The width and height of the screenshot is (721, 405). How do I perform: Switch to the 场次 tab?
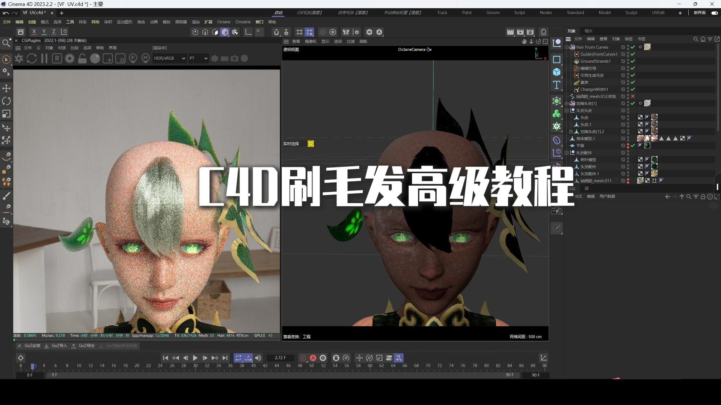click(x=588, y=31)
